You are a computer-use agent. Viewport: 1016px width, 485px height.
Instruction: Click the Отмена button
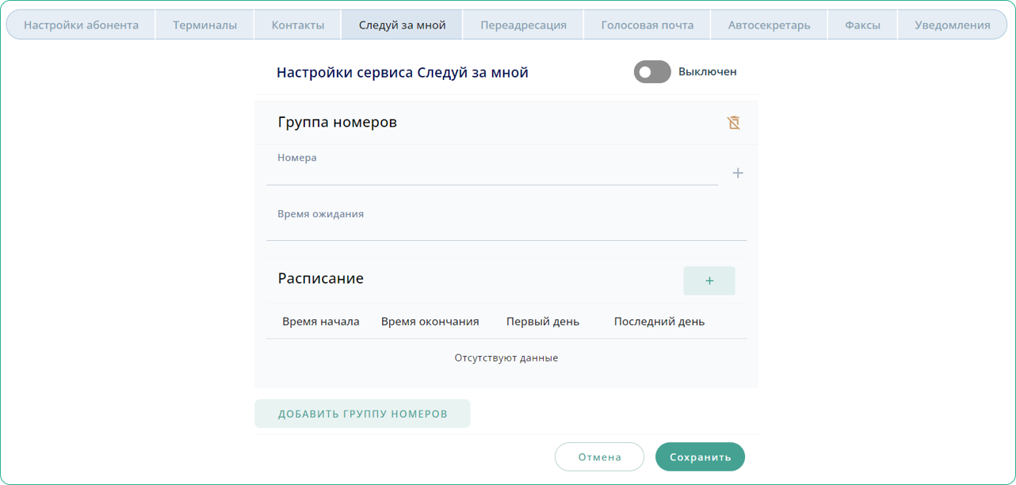point(599,456)
